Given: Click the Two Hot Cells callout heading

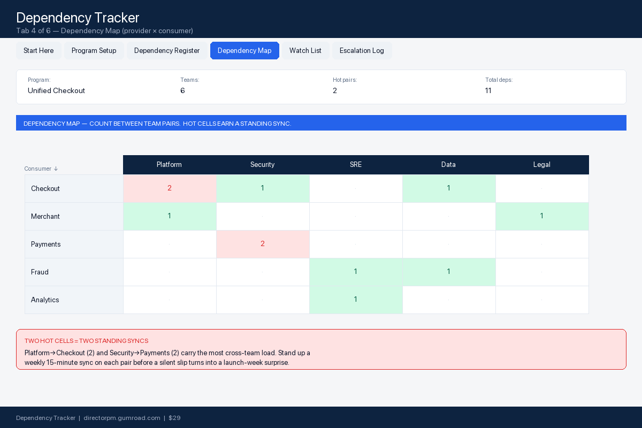Looking at the screenshot, I should (86, 341).
